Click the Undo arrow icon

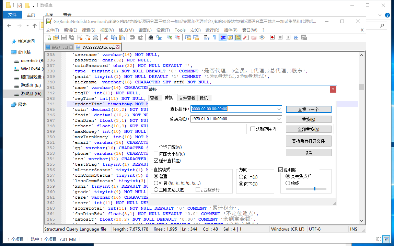click(132, 37)
